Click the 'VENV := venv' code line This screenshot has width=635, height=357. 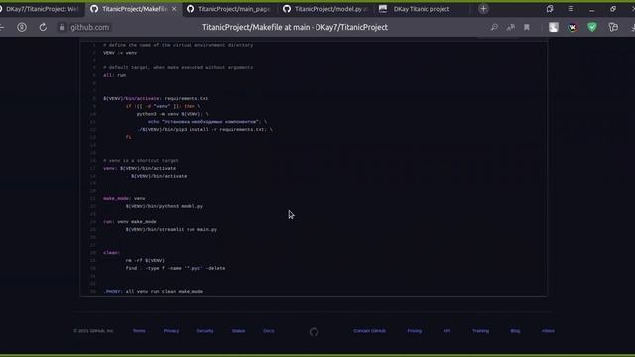[120, 53]
